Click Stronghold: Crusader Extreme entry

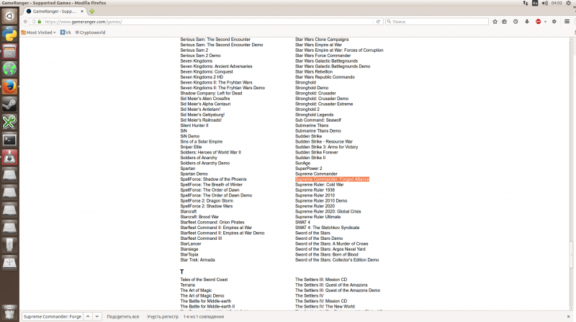click(323, 104)
